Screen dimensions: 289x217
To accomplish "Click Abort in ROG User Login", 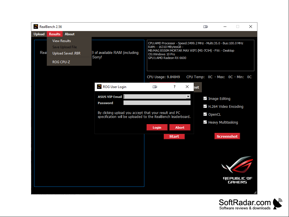I will pyautogui.click(x=180, y=128).
